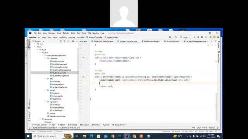Click the Run with Coverage icon
248x139 pixels.
tap(202, 37)
